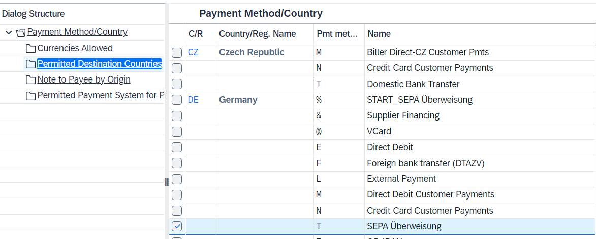Open Currencies Allowed in the dialog structure

(75, 48)
